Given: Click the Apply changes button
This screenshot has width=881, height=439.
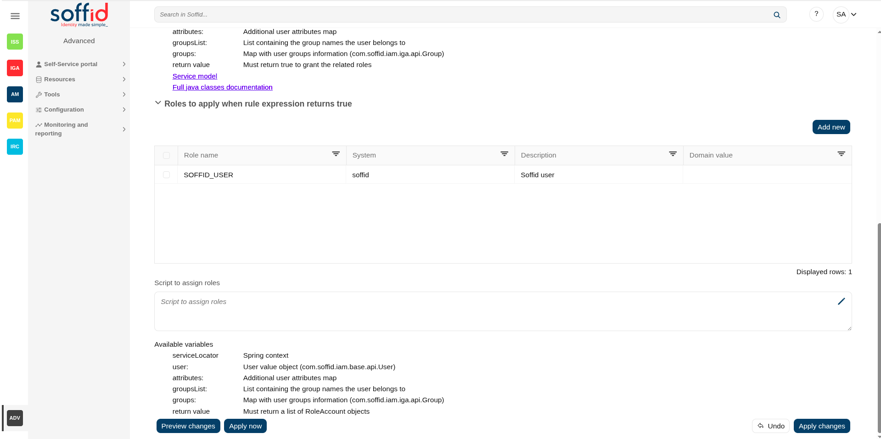Looking at the screenshot, I should [x=822, y=426].
